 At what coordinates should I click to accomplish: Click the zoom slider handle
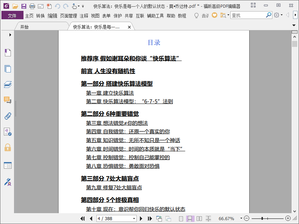(263, 218)
